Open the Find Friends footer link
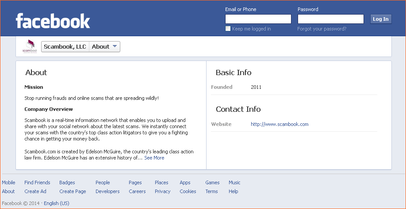 click(37, 182)
